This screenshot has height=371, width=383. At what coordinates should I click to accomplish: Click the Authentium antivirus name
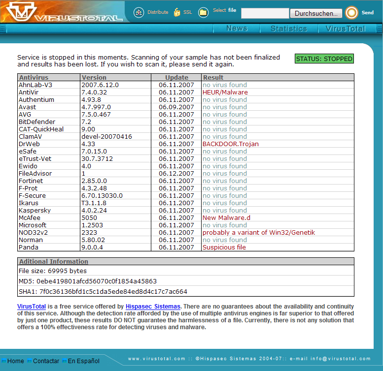(x=36, y=99)
